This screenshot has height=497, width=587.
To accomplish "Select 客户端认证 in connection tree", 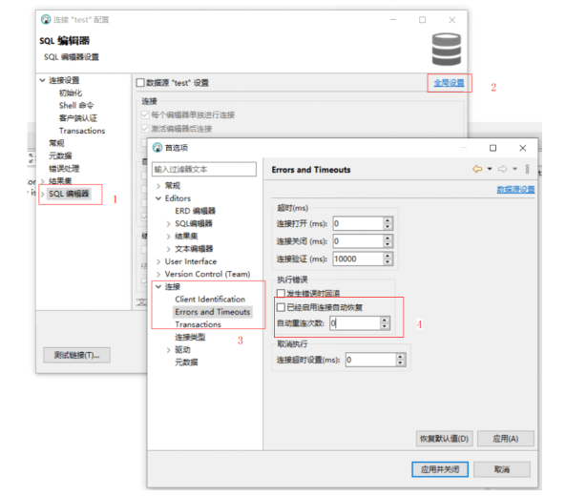I will pos(78,118).
